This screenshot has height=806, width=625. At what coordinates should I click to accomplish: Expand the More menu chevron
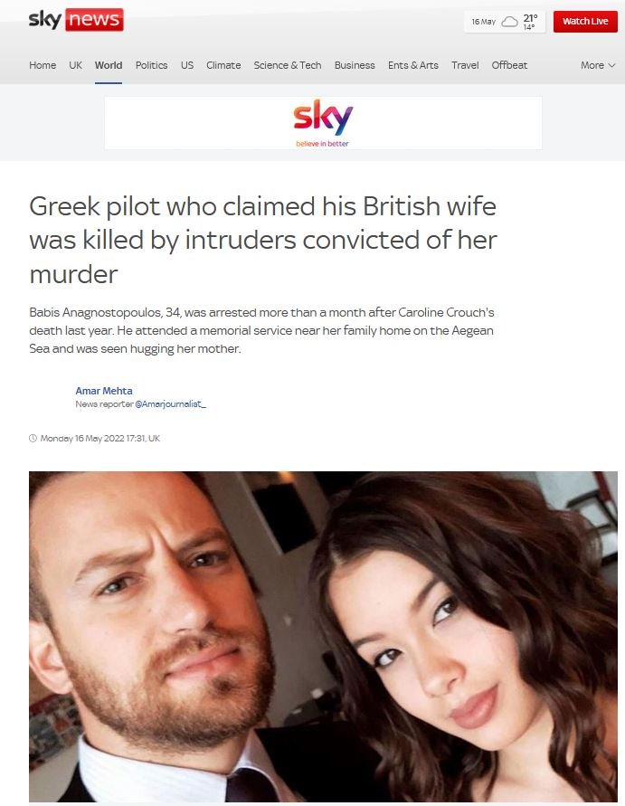611,65
